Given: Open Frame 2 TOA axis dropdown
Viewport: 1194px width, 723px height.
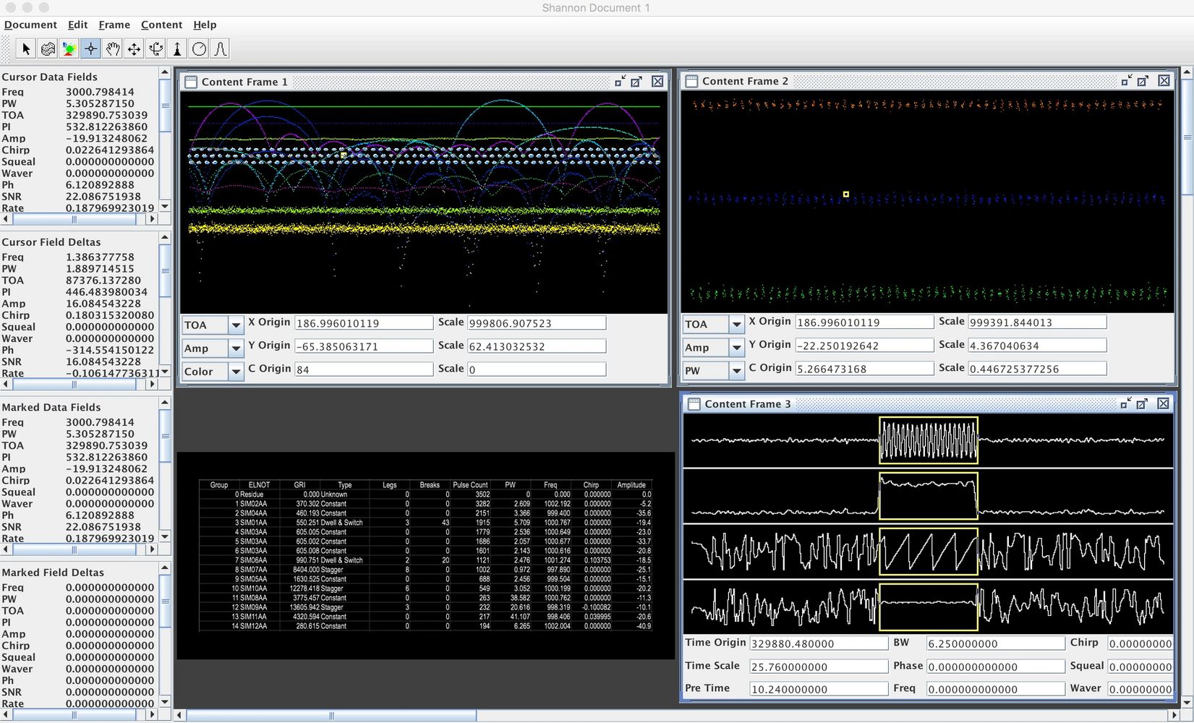Looking at the screenshot, I should pos(736,325).
